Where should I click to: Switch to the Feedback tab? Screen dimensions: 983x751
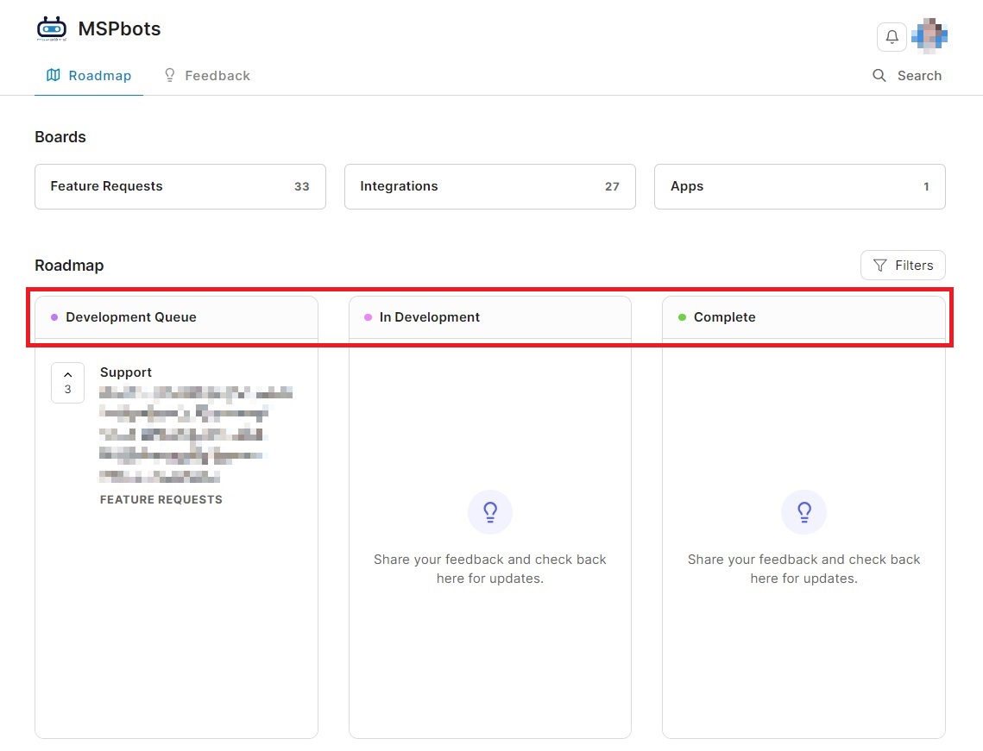click(x=207, y=76)
